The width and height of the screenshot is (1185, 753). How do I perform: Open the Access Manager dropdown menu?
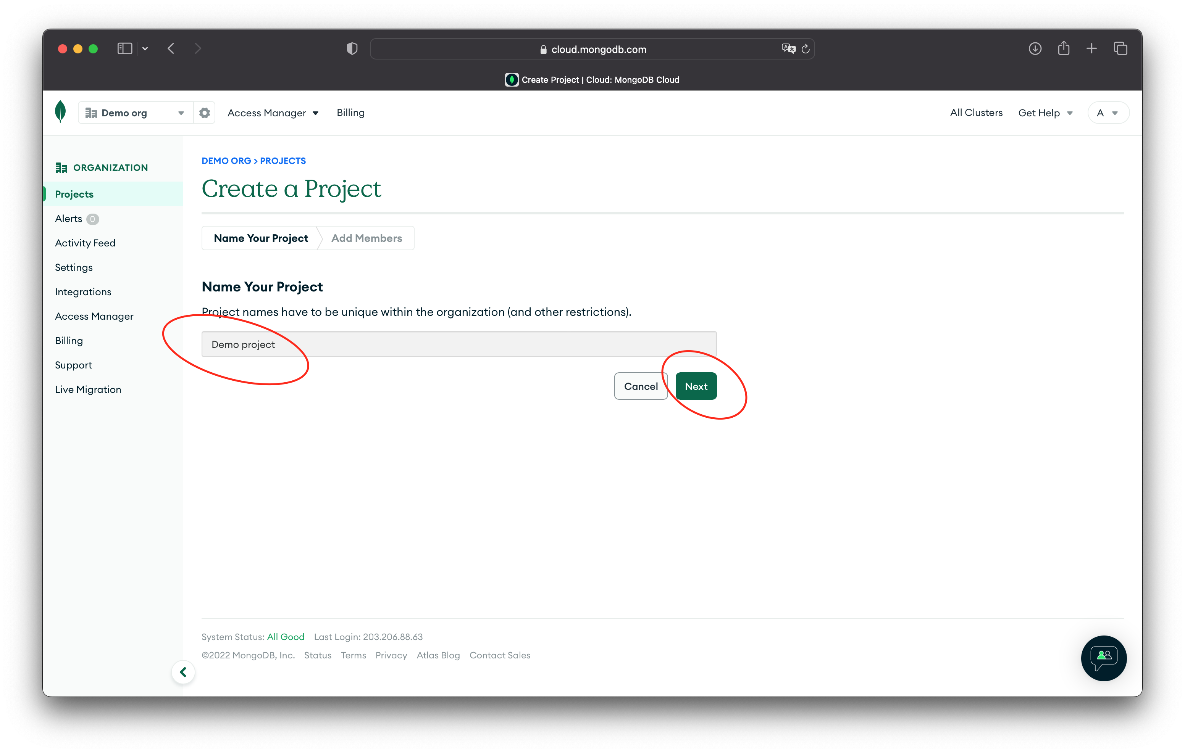click(273, 113)
